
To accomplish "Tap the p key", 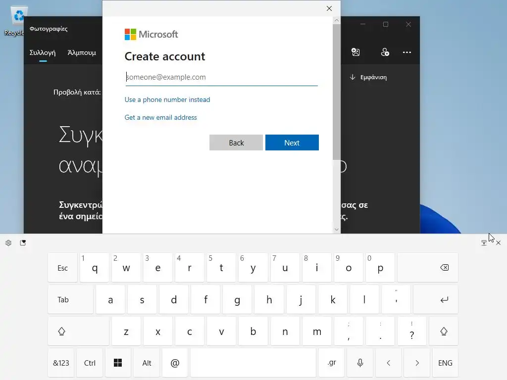I will coord(380,268).
